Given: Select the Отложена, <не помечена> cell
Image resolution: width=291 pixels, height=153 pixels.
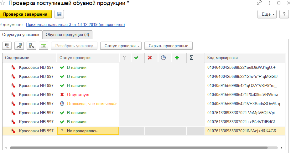Looking at the screenshot, I should [x=88, y=104].
